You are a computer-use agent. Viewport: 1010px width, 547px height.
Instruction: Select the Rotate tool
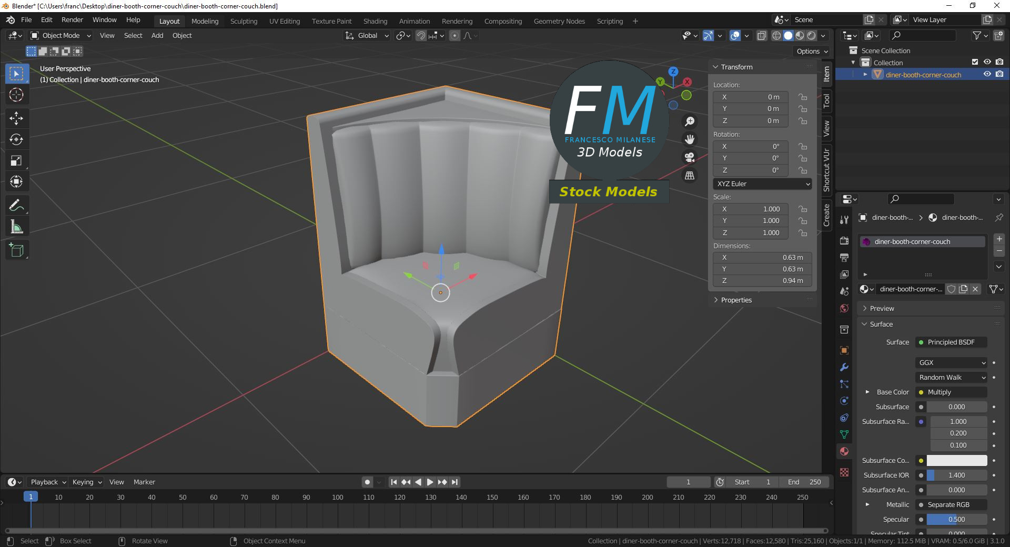coord(16,139)
